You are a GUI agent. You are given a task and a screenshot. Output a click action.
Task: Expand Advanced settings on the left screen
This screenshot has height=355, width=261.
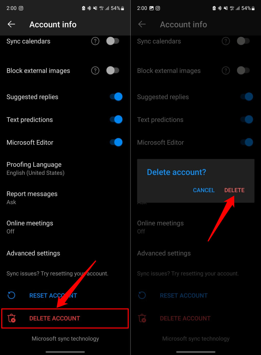(x=33, y=253)
